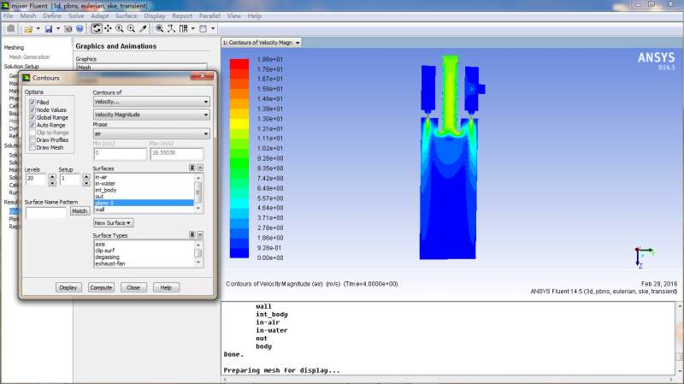Image resolution: width=684 pixels, height=384 pixels.
Task: Click the first gray toolbar icon
Action: point(11,29)
